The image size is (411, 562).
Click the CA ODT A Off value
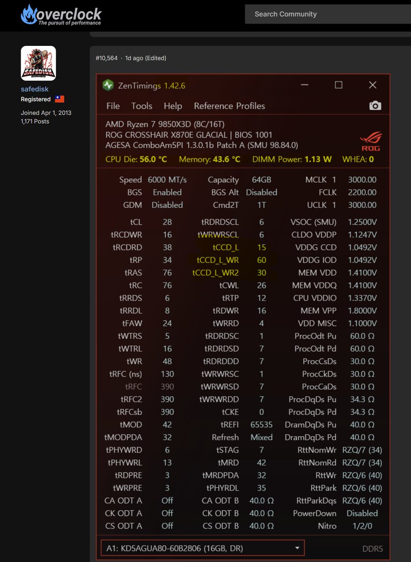coord(167,501)
